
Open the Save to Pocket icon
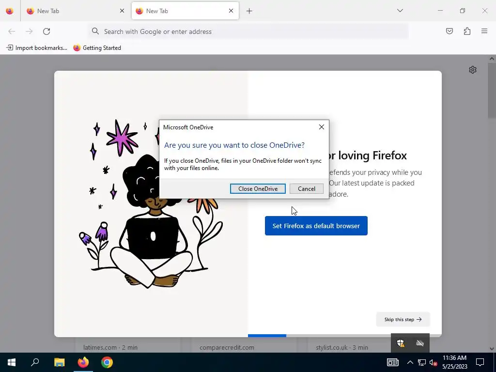point(449,31)
